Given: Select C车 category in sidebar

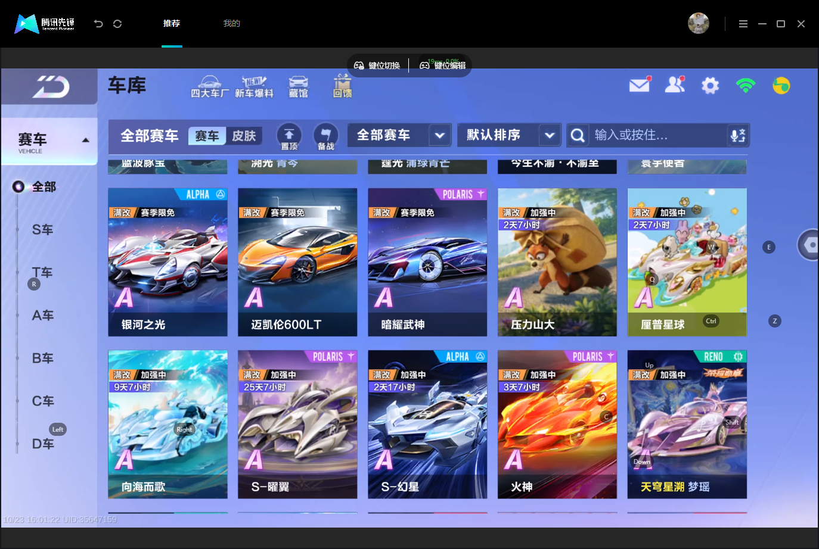Looking at the screenshot, I should pos(42,401).
